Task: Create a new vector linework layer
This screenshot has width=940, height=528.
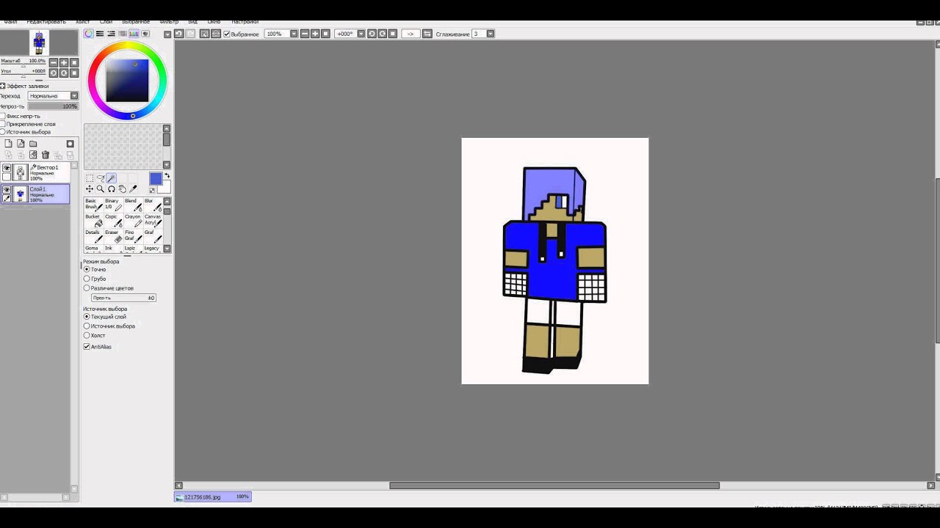Action: click(21, 144)
